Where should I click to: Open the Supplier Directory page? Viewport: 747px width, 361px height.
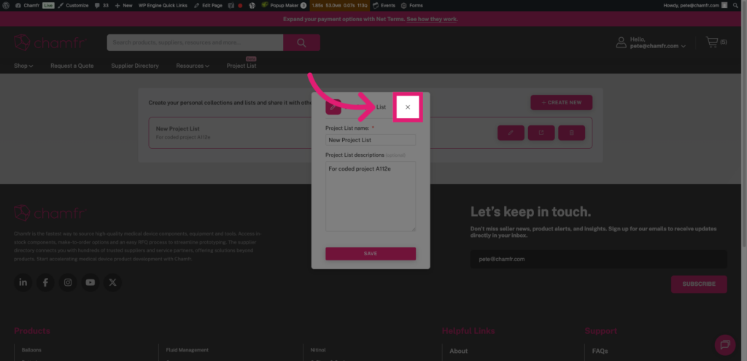point(135,66)
